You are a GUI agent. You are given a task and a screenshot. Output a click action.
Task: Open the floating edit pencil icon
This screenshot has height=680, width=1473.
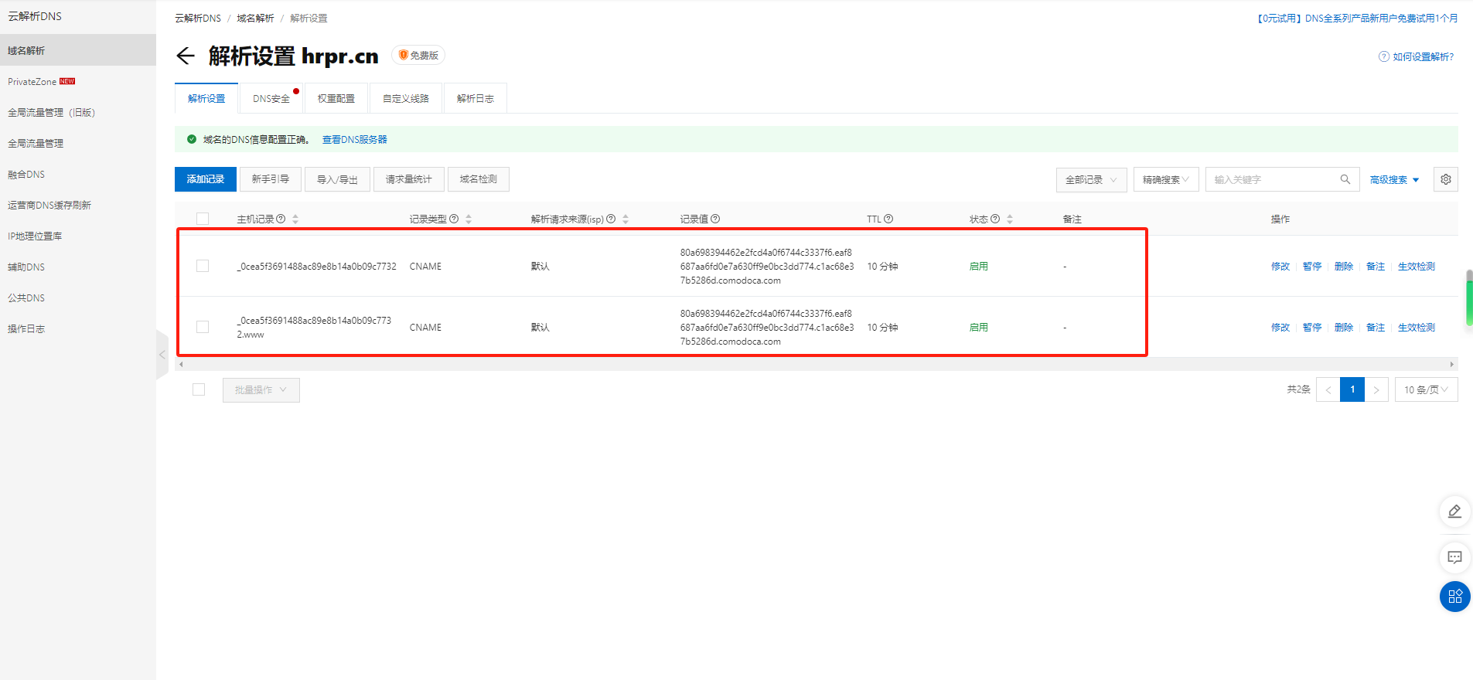pyautogui.click(x=1454, y=512)
